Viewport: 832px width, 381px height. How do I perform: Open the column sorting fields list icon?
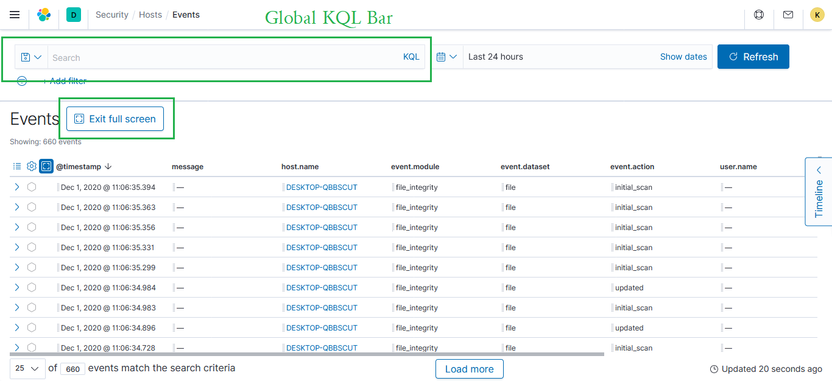(x=16, y=166)
